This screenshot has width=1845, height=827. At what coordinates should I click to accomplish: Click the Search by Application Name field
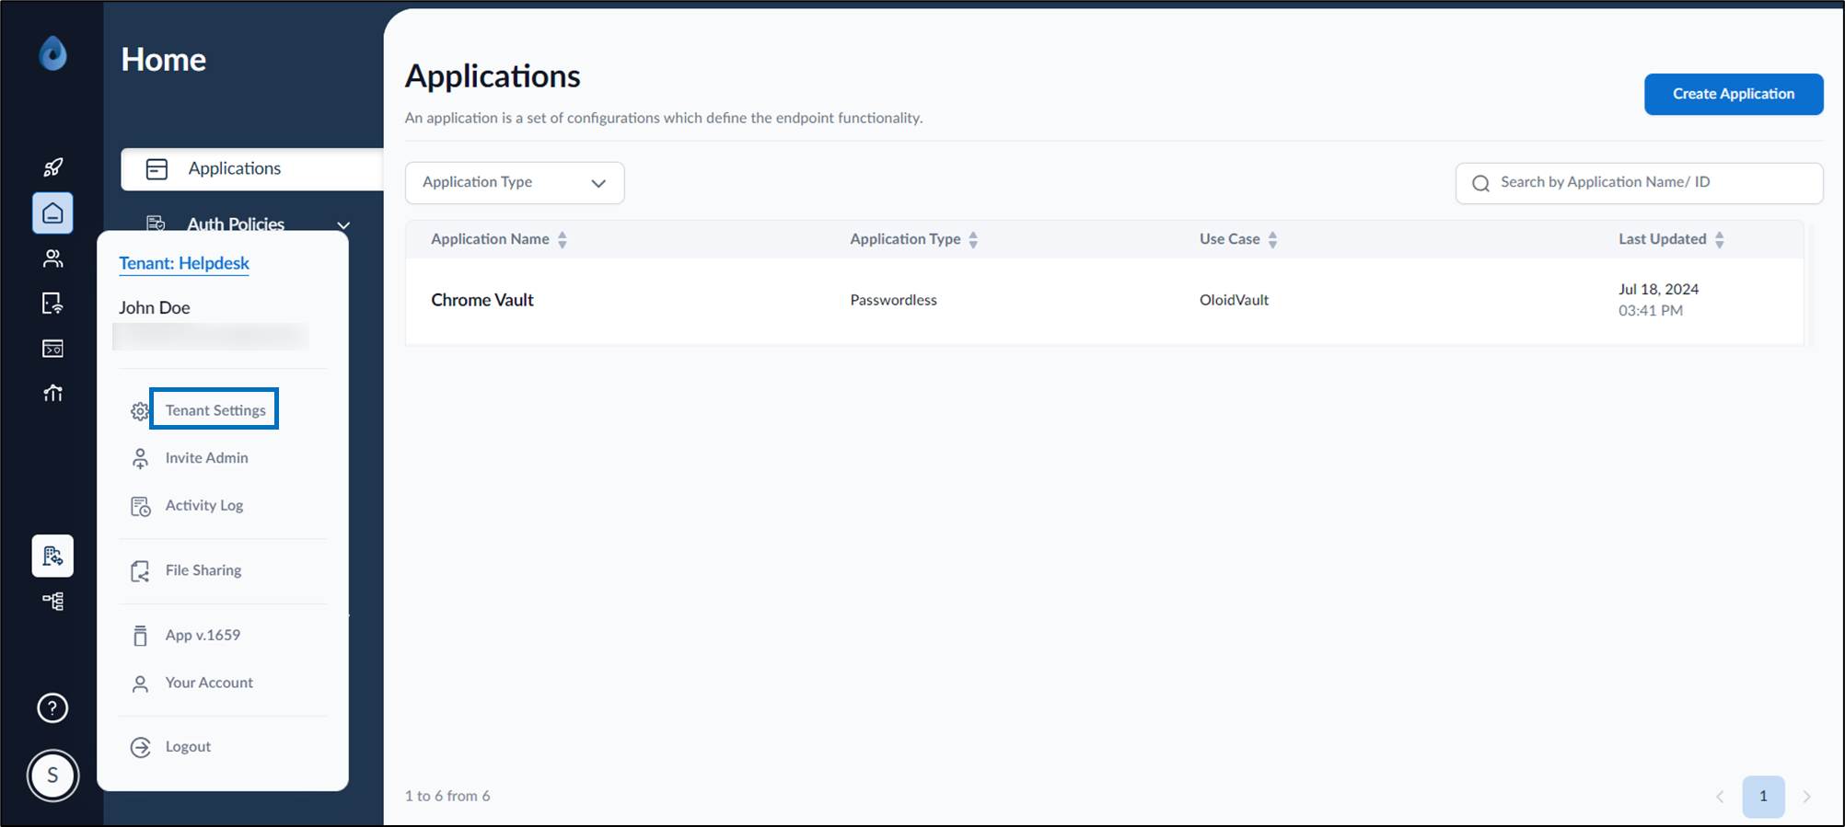coord(1639,183)
